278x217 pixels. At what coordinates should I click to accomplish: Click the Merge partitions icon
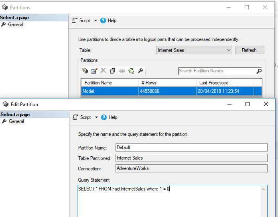click(x=122, y=71)
